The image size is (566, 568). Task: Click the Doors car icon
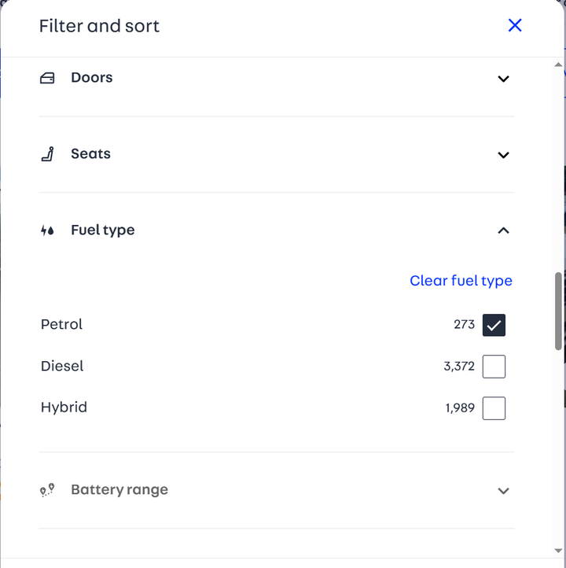[x=47, y=78]
